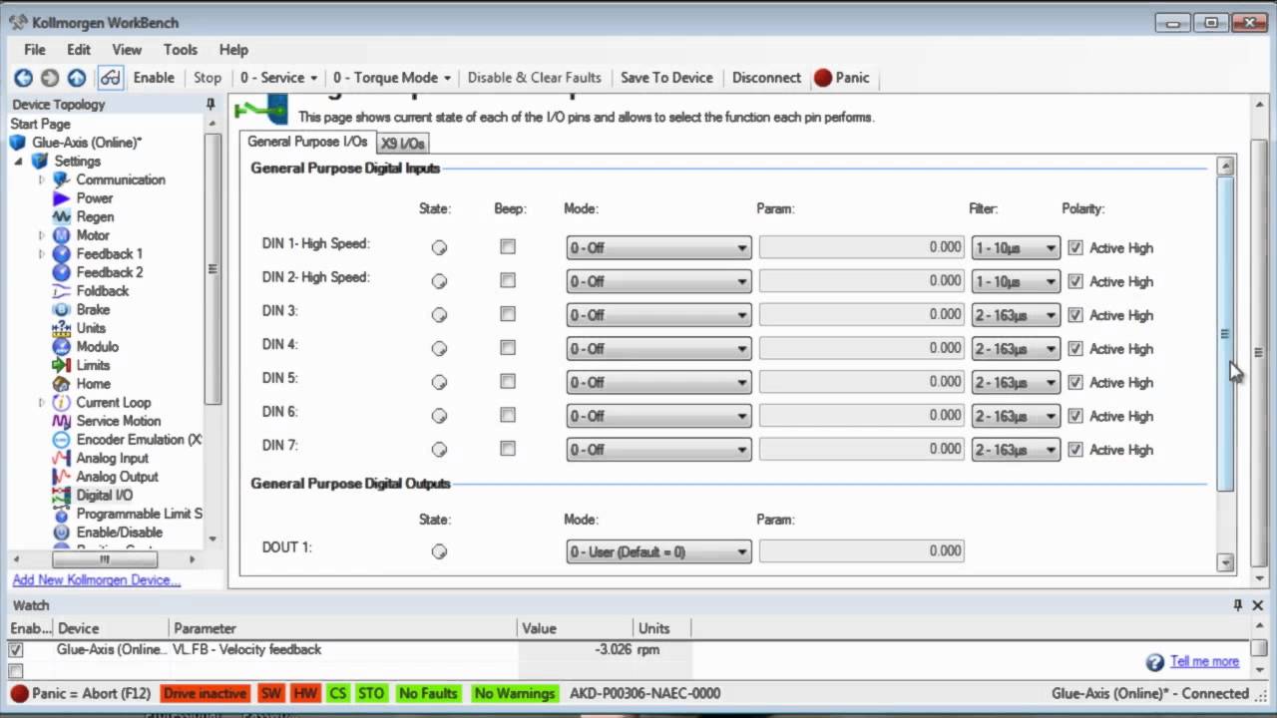The image size is (1277, 718).
Task: Open the Edit menu
Action: pos(79,50)
